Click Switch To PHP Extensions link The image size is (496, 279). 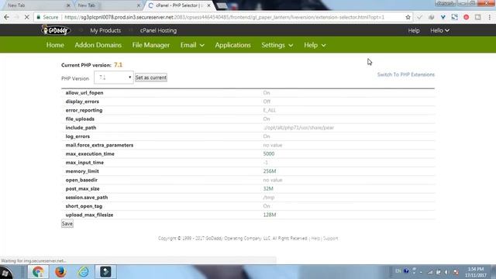coord(406,74)
